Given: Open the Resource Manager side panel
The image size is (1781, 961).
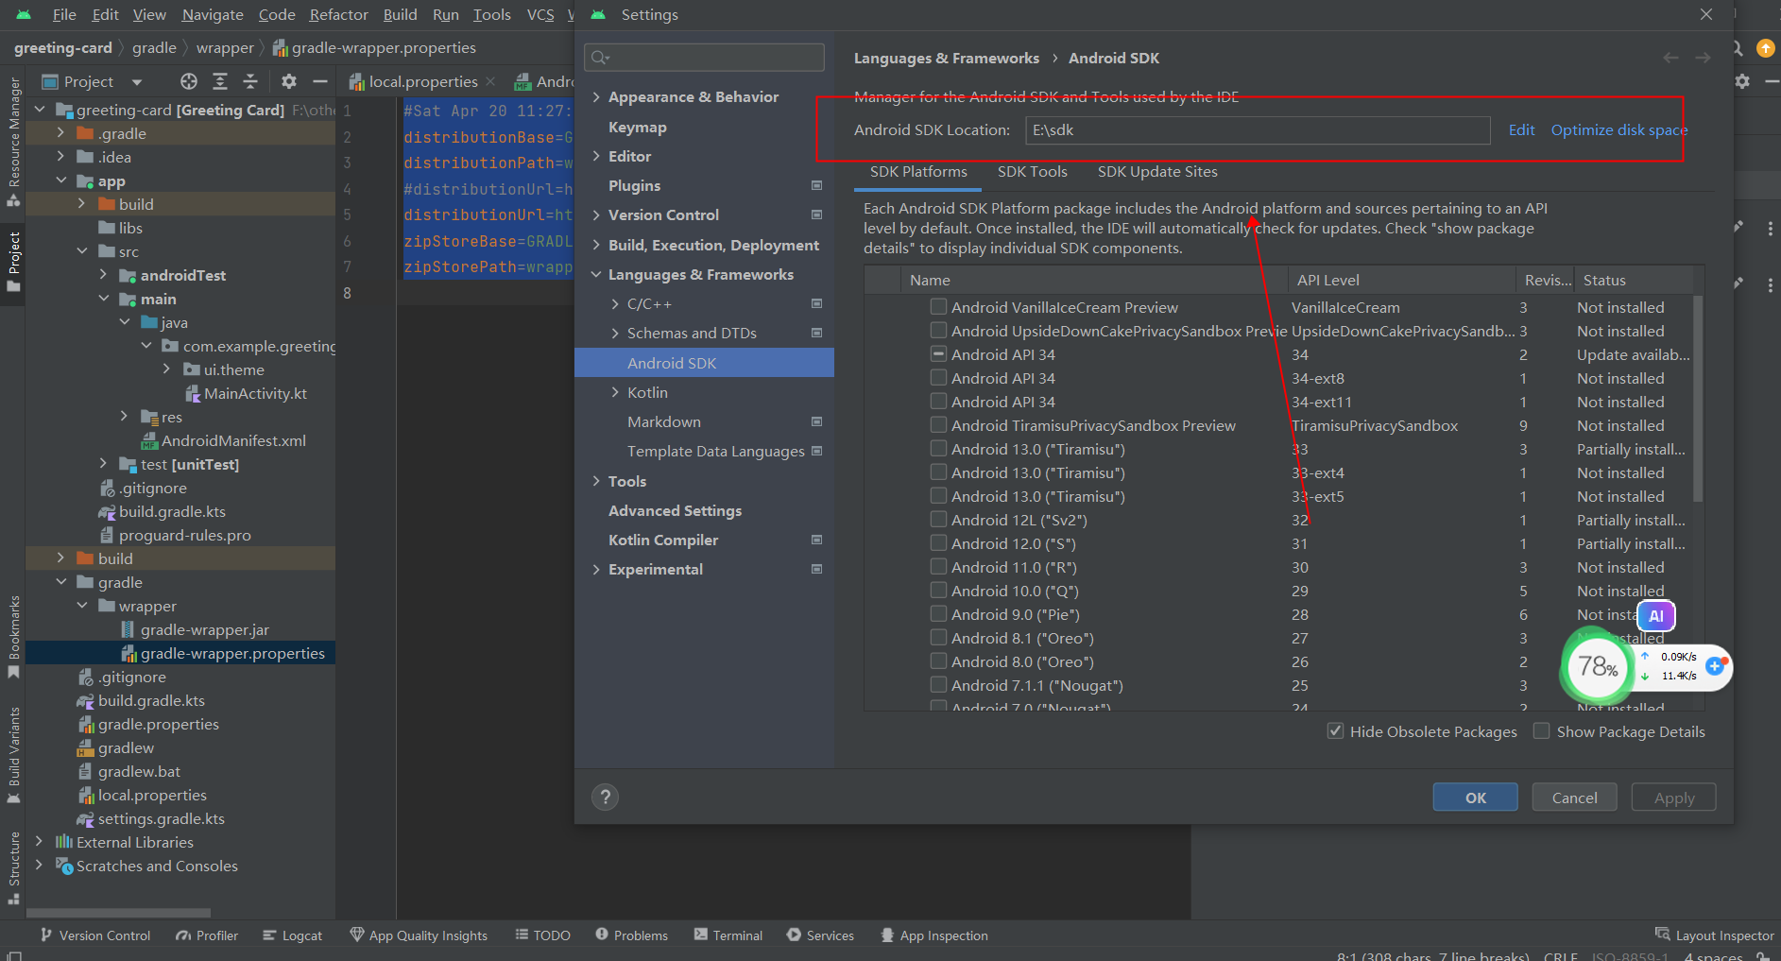Looking at the screenshot, I should pyautogui.click(x=13, y=142).
